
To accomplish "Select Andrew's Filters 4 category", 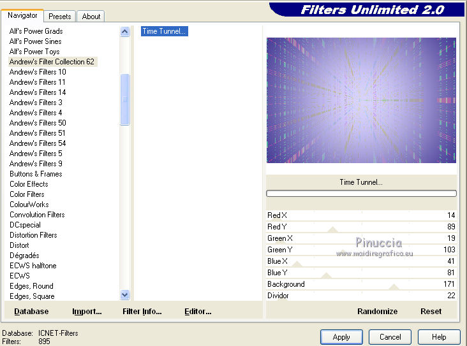I will 36,113.
